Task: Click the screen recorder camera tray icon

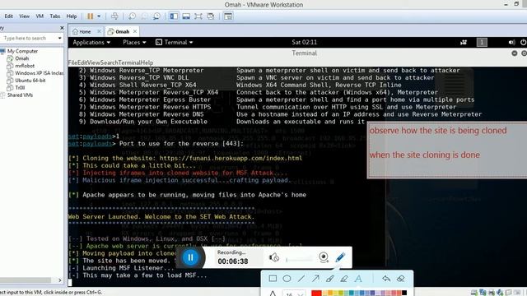Action: point(464,42)
